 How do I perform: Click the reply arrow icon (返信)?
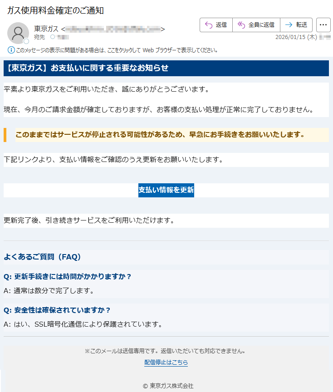209,25
